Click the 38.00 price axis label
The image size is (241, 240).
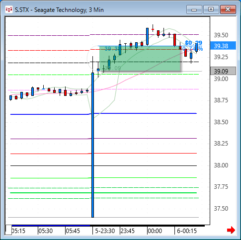coord(221,165)
